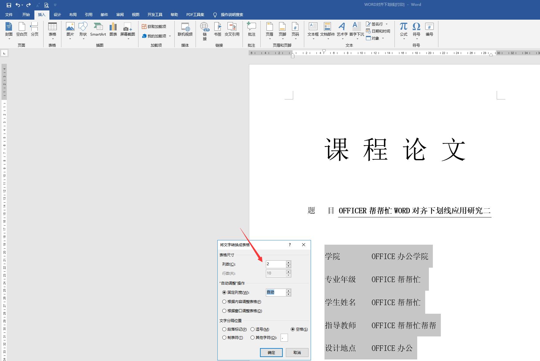Open the PDF工具集 tab
540x361 pixels.
[195, 14]
